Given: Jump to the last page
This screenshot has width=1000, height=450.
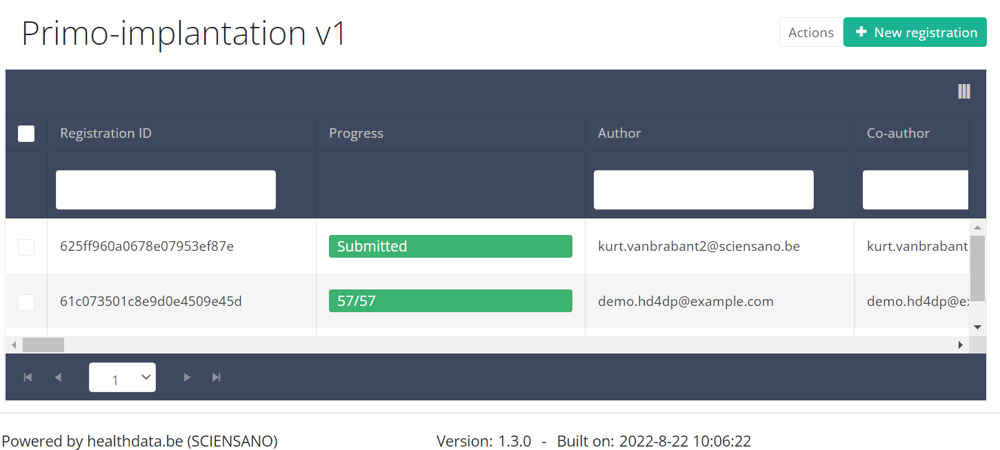Looking at the screenshot, I should pos(217,377).
